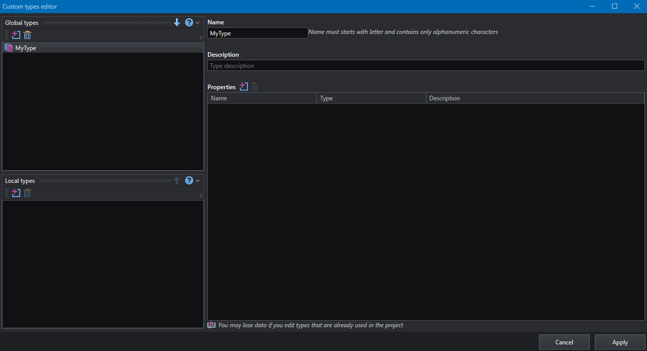Sort properties by Type column header
This screenshot has height=351, width=647.
point(372,98)
